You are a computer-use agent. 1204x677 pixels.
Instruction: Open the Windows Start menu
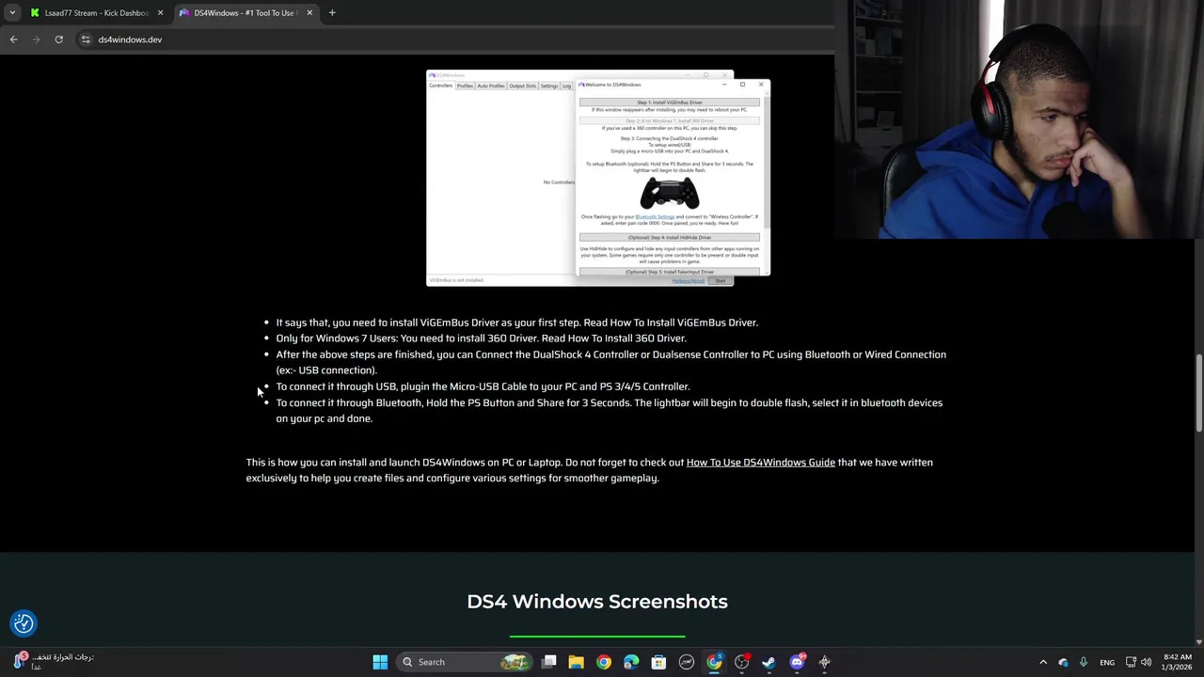[x=380, y=662]
